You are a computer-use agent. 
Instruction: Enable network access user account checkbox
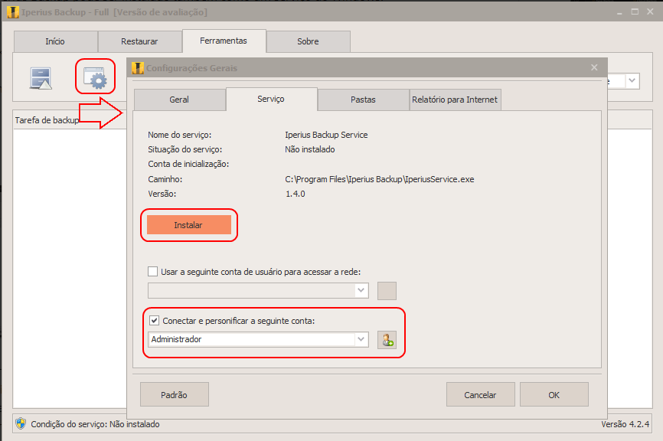tap(152, 272)
